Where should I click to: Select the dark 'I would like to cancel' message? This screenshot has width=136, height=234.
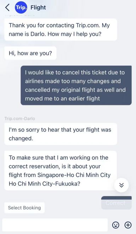pos(76,85)
